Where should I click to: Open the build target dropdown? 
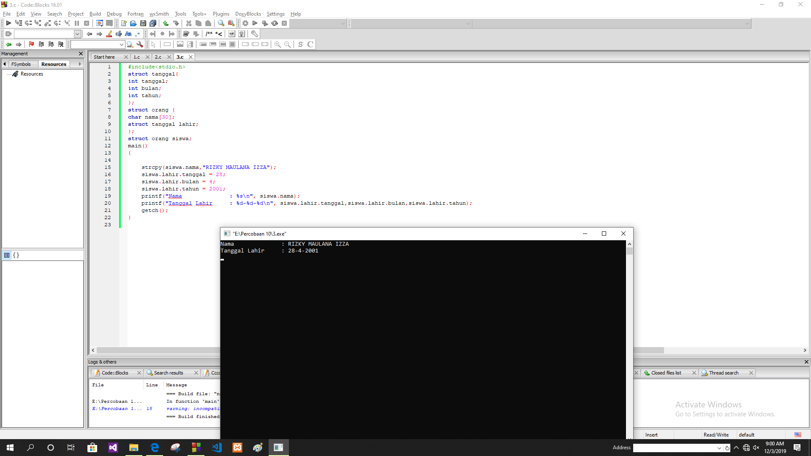pos(343,23)
